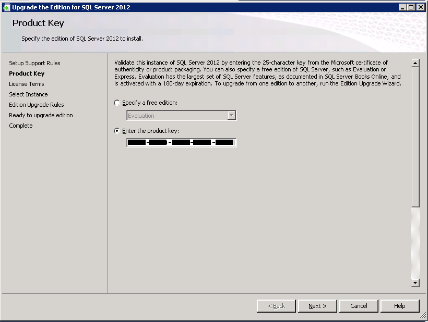Select the 'Product Key' step in sidebar
The width and height of the screenshot is (428, 322).
point(27,73)
